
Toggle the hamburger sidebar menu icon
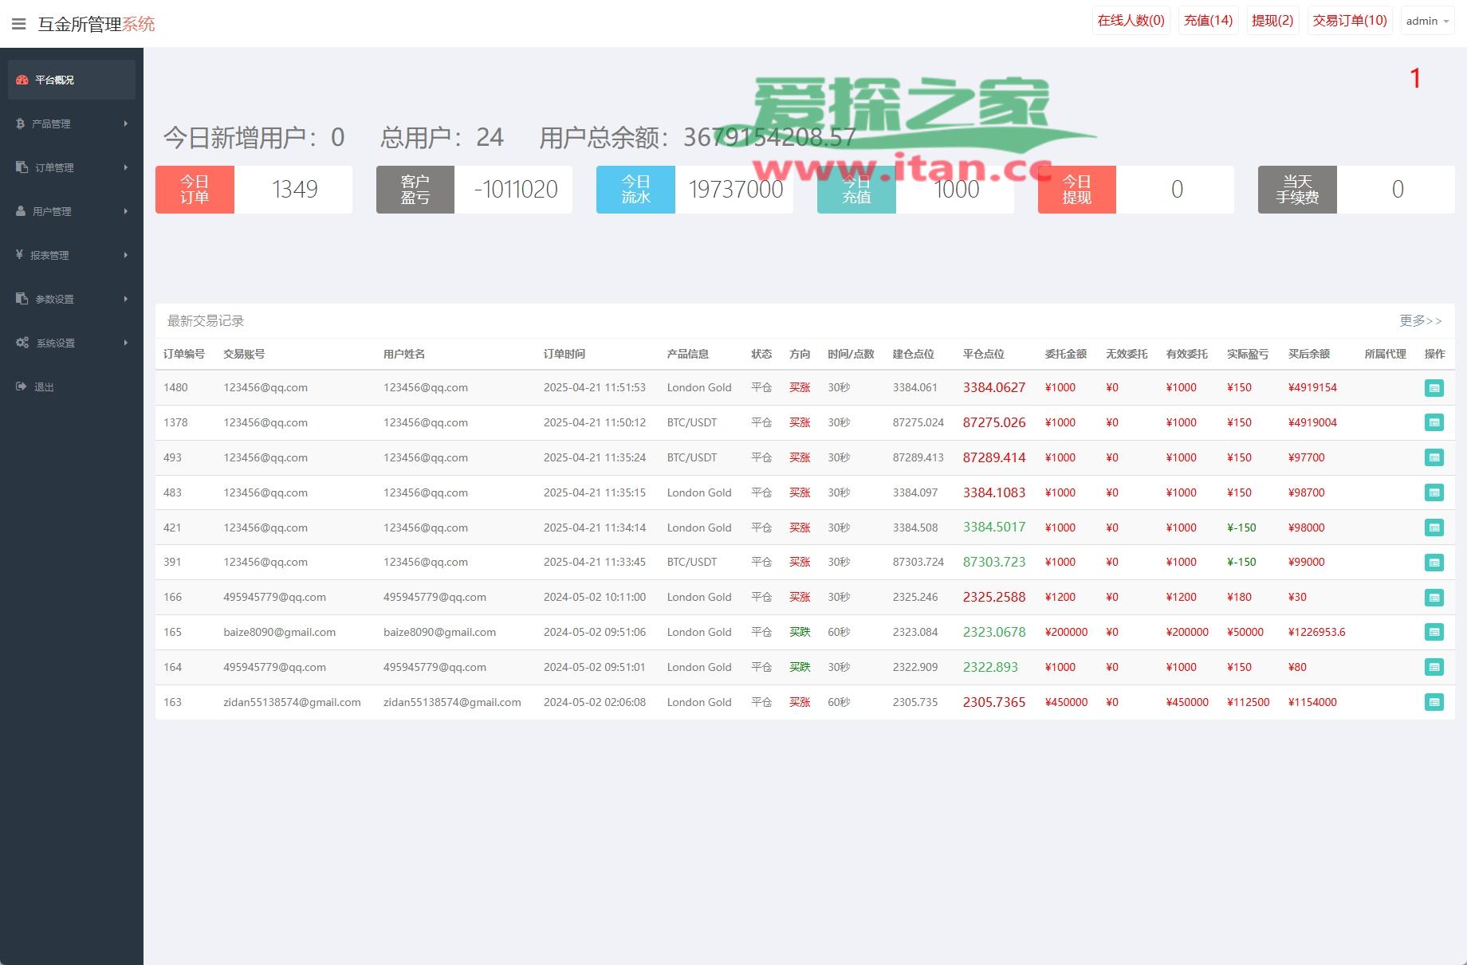[x=19, y=24]
